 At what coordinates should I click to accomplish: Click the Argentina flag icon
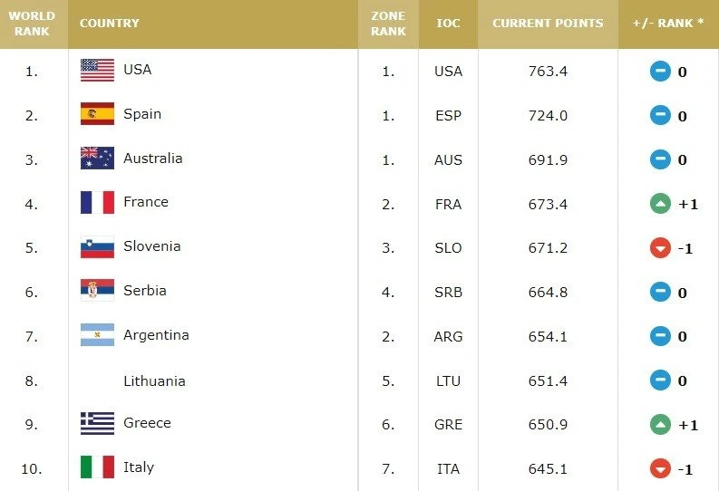[x=97, y=335]
